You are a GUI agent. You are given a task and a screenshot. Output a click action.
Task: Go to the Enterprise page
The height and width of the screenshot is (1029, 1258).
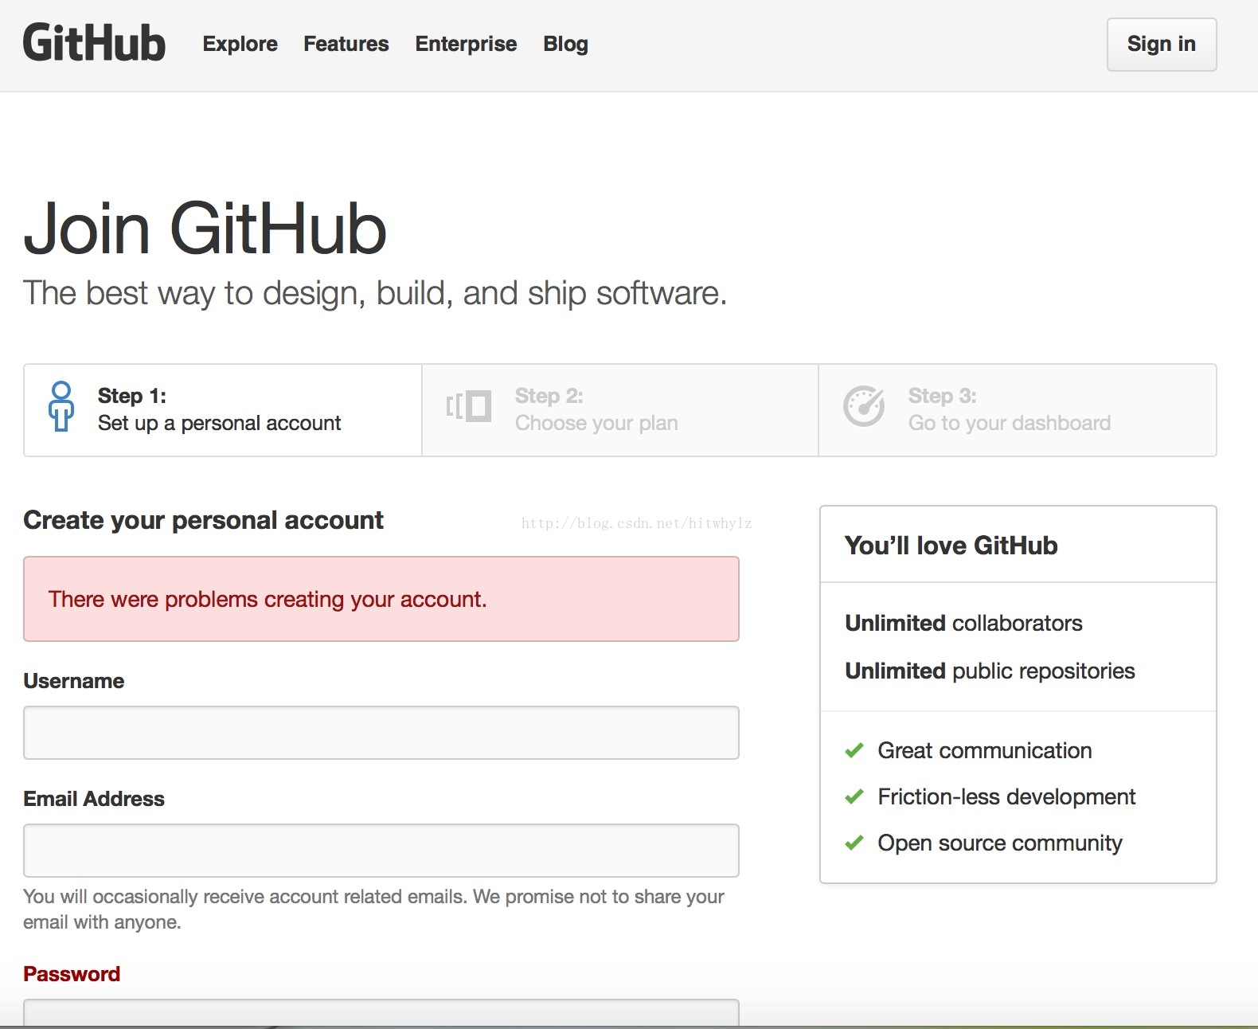pyautogui.click(x=466, y=44)
